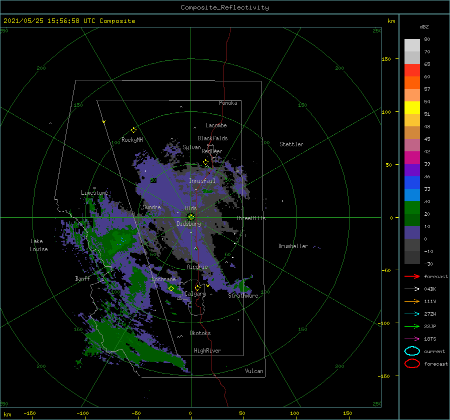Pick the magenta 18TS arrow in the legend
Image resolution: width=450 pixels, height=420 pixels.
point(412,339)
